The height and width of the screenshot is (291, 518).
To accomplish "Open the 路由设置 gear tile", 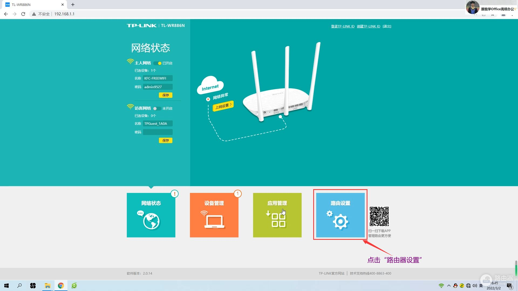I will pos(340,215).
